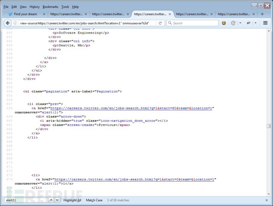Click the site info icon in address bar

pos(15,23)
